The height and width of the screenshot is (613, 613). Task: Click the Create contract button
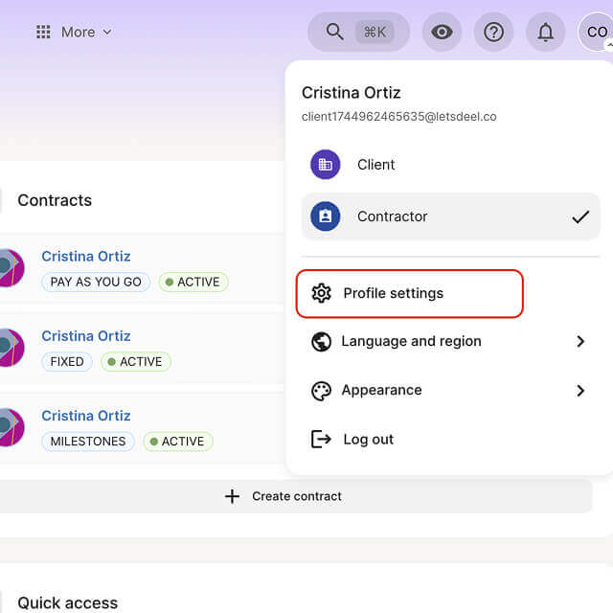(284, 496)
